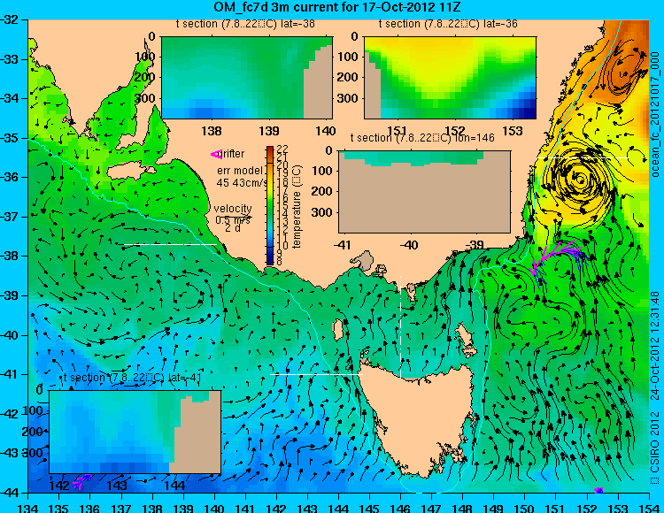The width and height of the screenshot is (664, 513).
Task: Click the magenta drifter marker near longitude 136 at the bottom
Action: pyautogui.click(x=81, y=482)
